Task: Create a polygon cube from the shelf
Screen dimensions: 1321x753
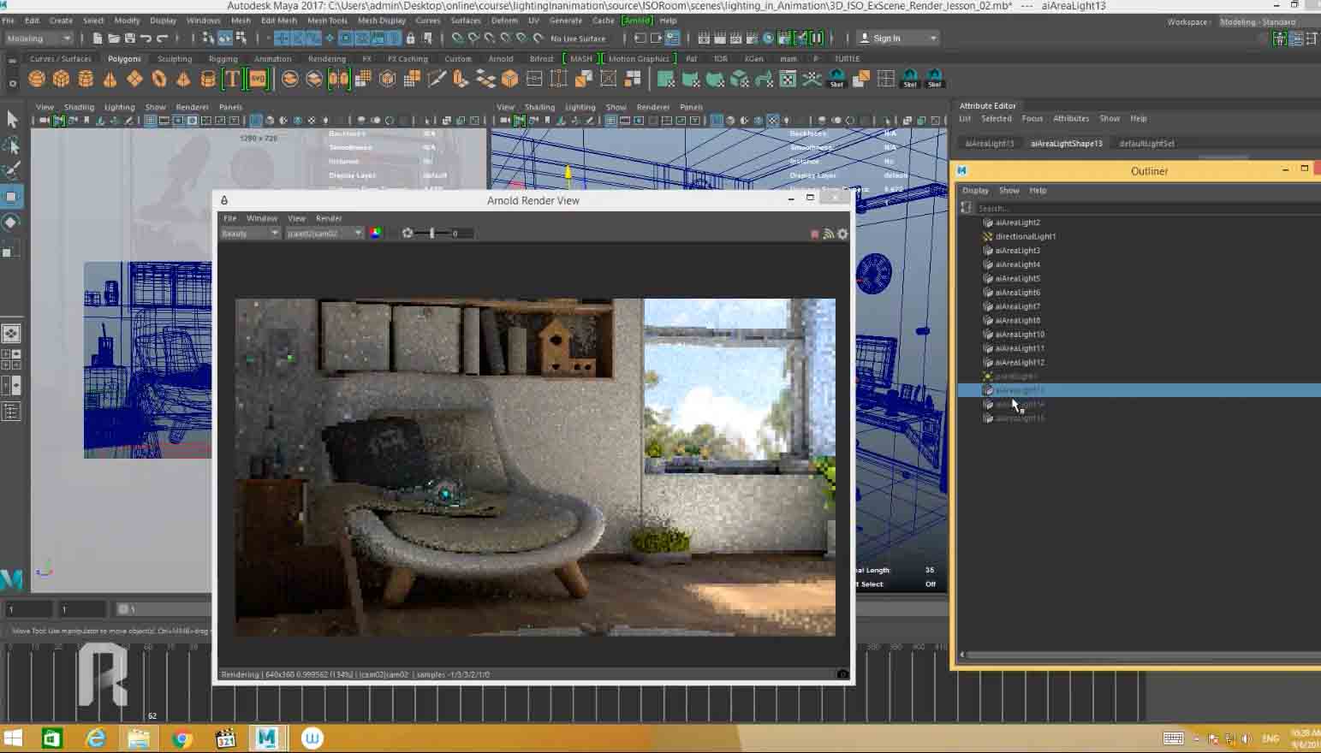Action: pyautogui.click(x=61, y=80)
